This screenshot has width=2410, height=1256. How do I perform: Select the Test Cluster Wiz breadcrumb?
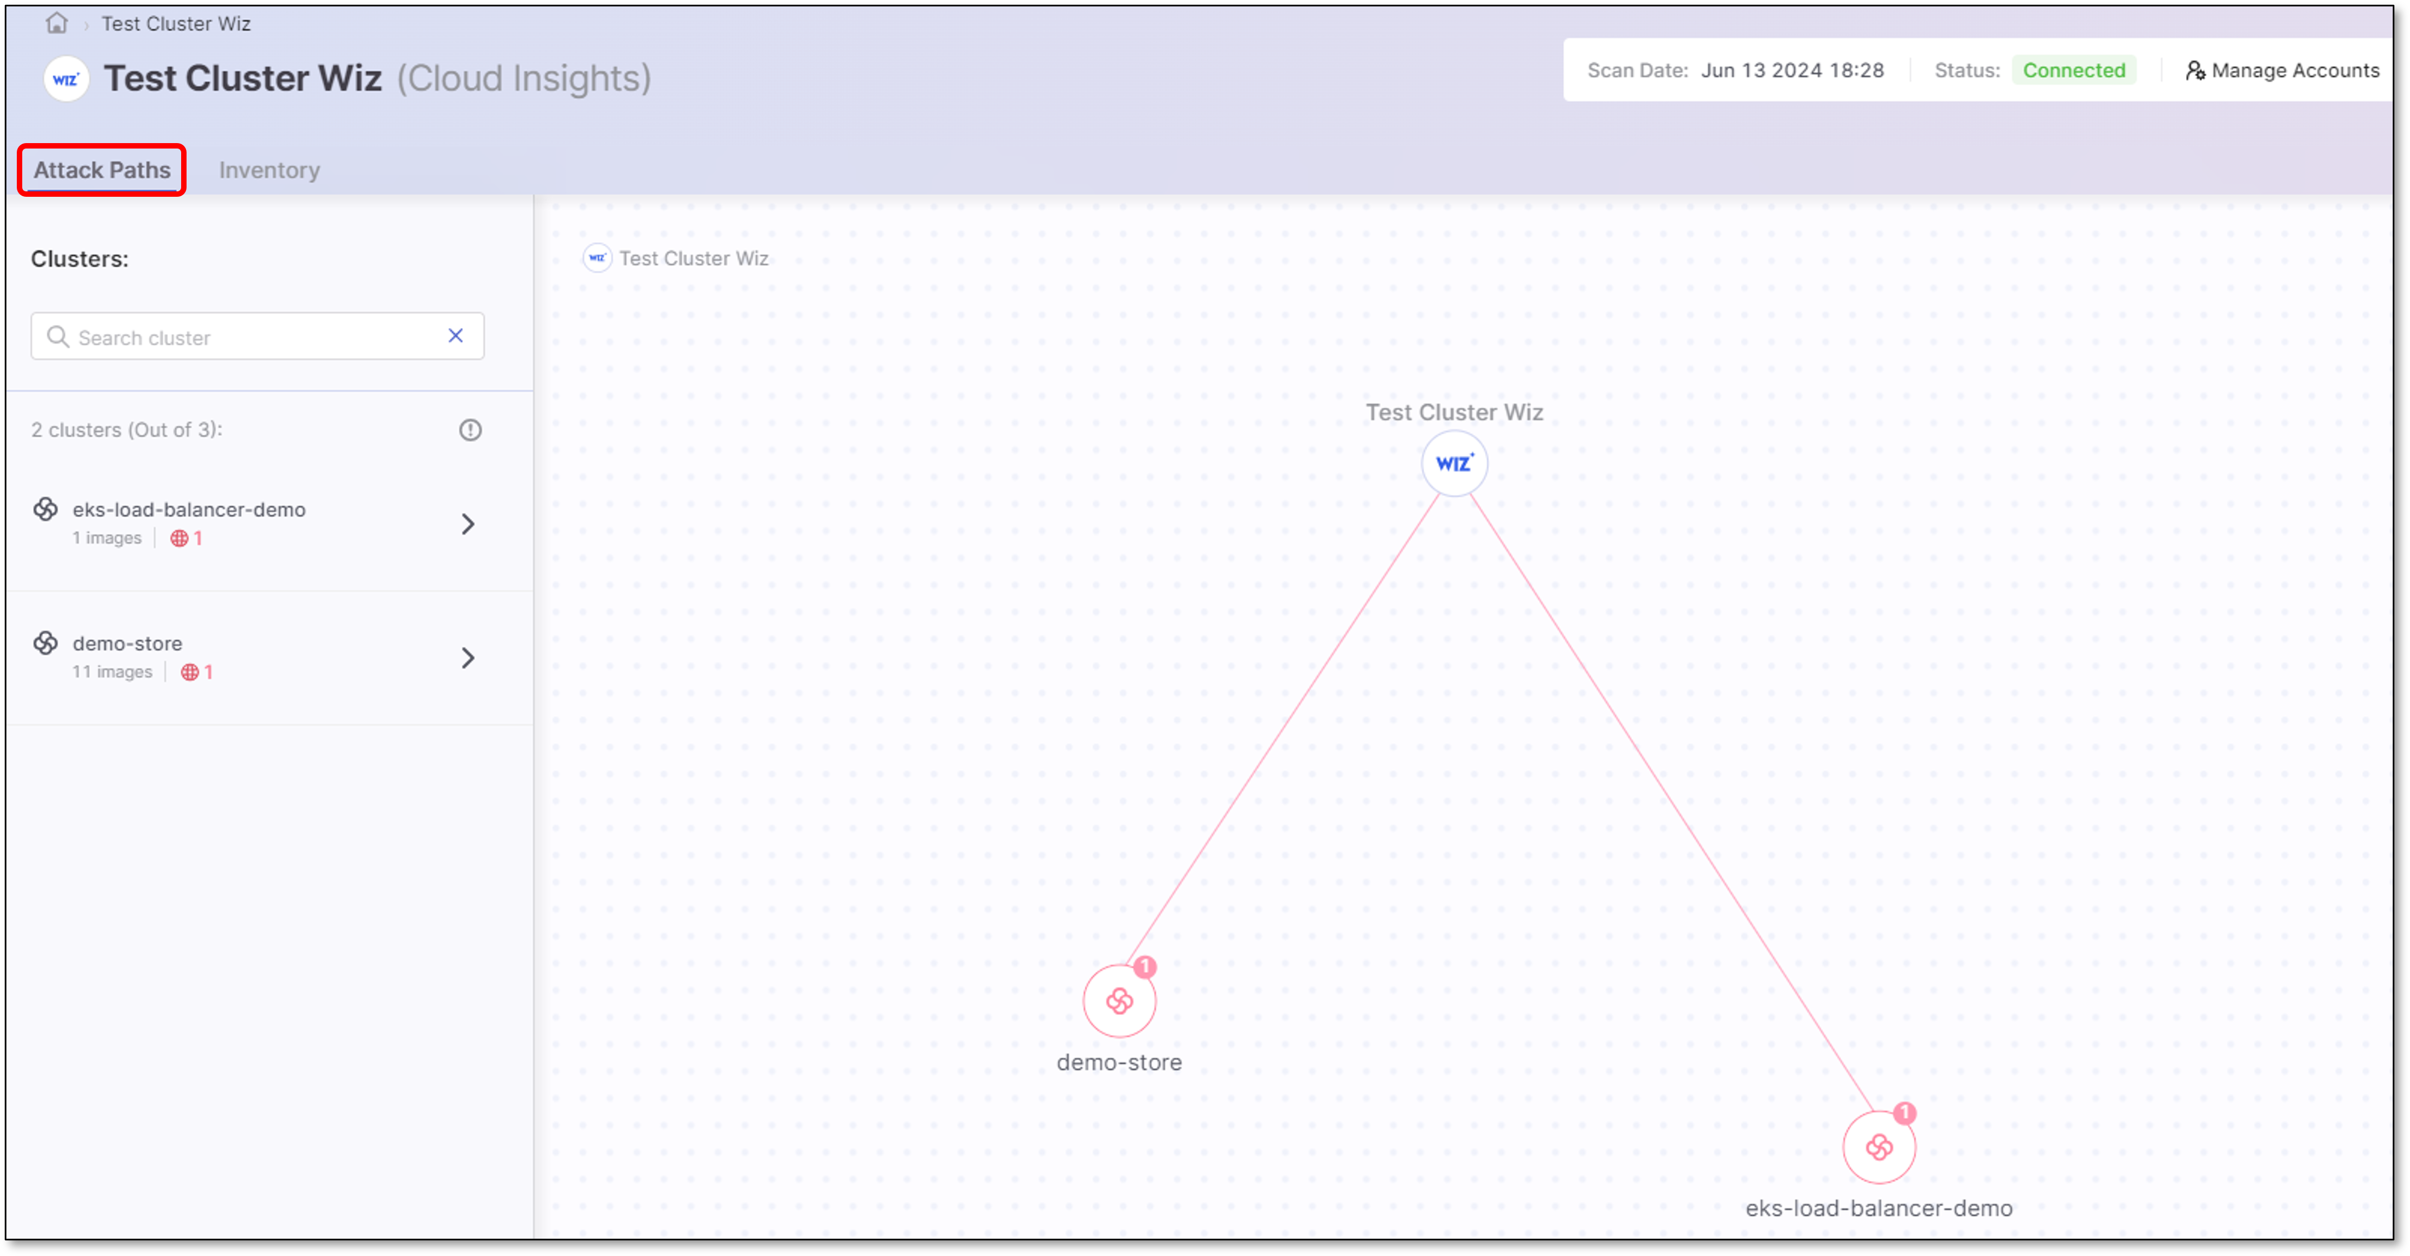coord(176,23)
